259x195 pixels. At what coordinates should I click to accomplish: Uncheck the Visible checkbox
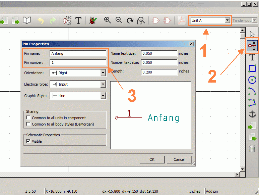[x=28, y=141]
